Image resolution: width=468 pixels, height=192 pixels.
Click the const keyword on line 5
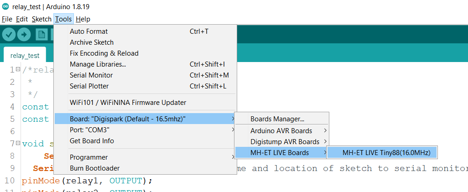[36, 119]
